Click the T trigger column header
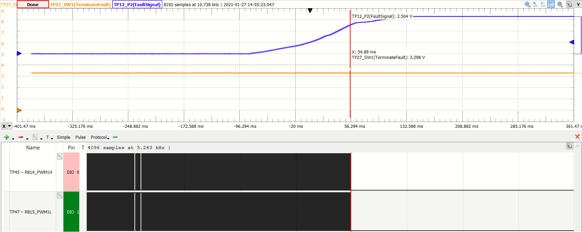This screenshot has width=582, height=232. [83, 148]
